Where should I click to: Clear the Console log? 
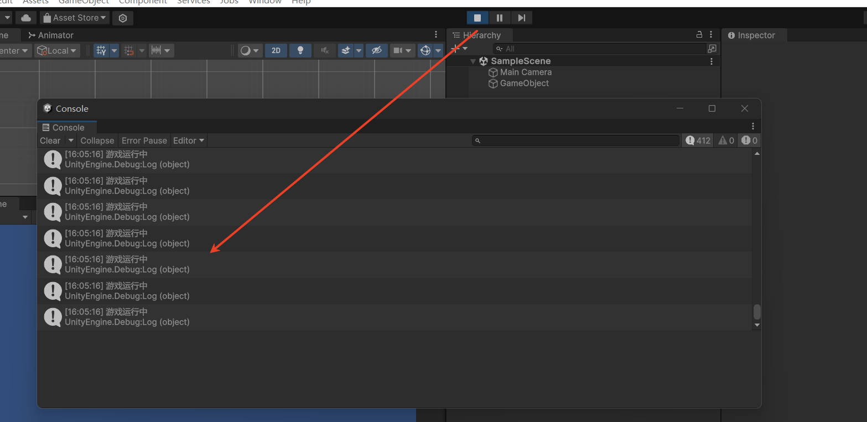(x=50, y=140)
